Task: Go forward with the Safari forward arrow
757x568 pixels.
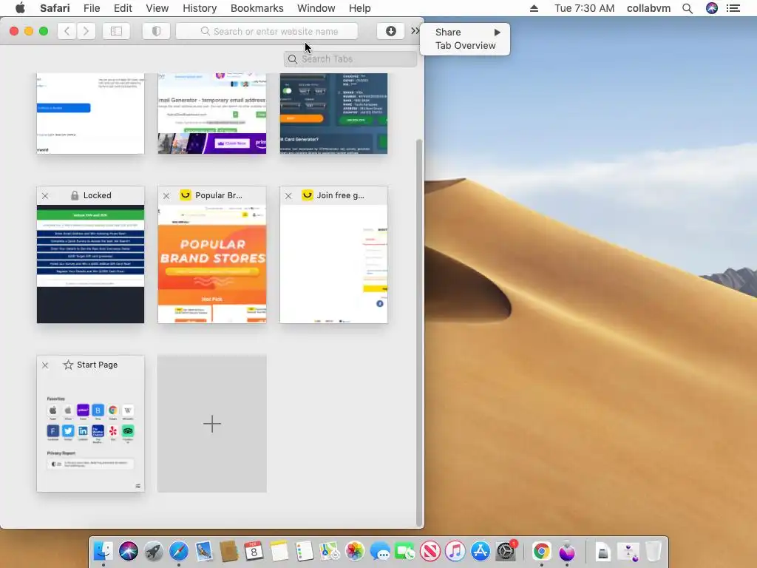Action: 86,31
